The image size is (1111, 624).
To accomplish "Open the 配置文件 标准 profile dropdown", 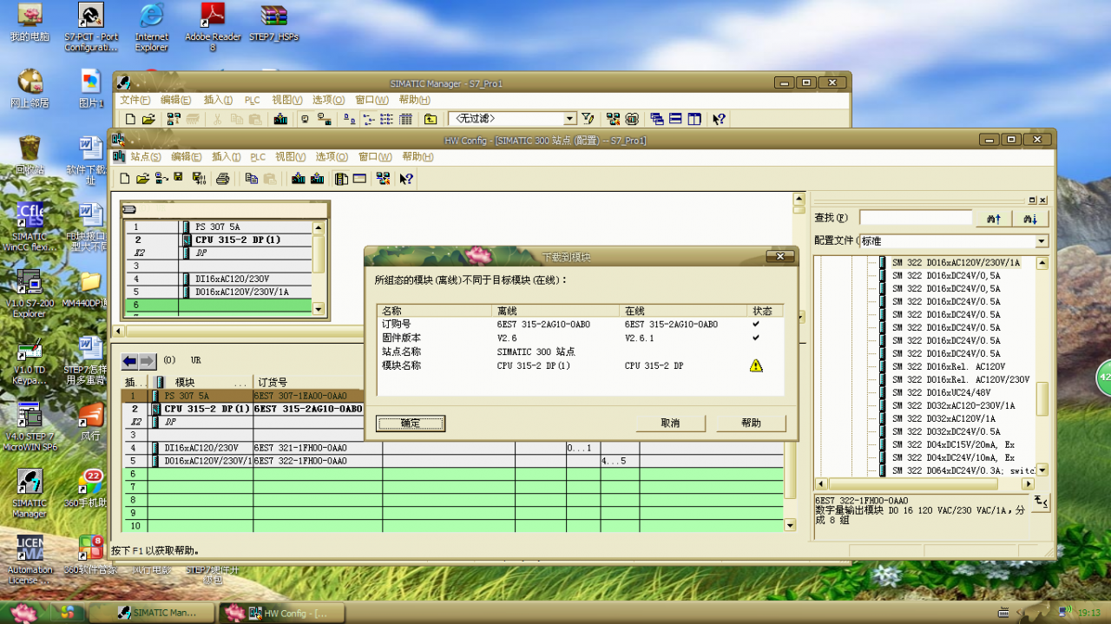I will point(1042,241).
